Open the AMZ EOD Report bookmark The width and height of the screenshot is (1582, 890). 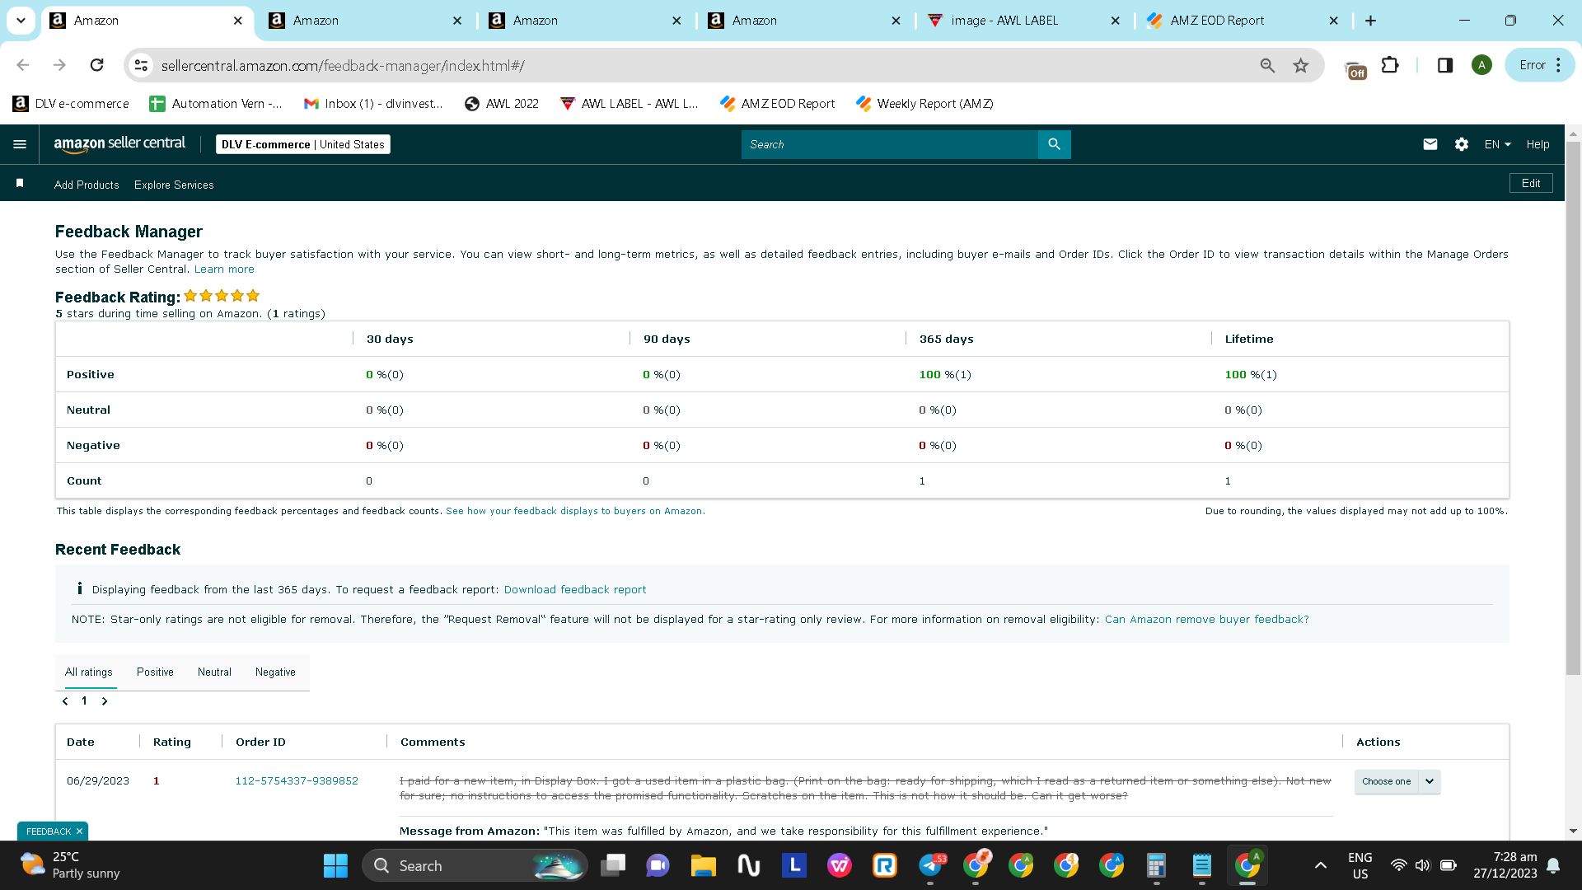(x=777, y=104)
